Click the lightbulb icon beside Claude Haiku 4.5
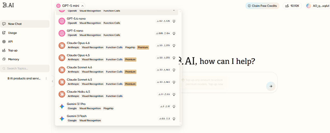The height and width of the screenshot is (133, 330). [x=174, y=94]
